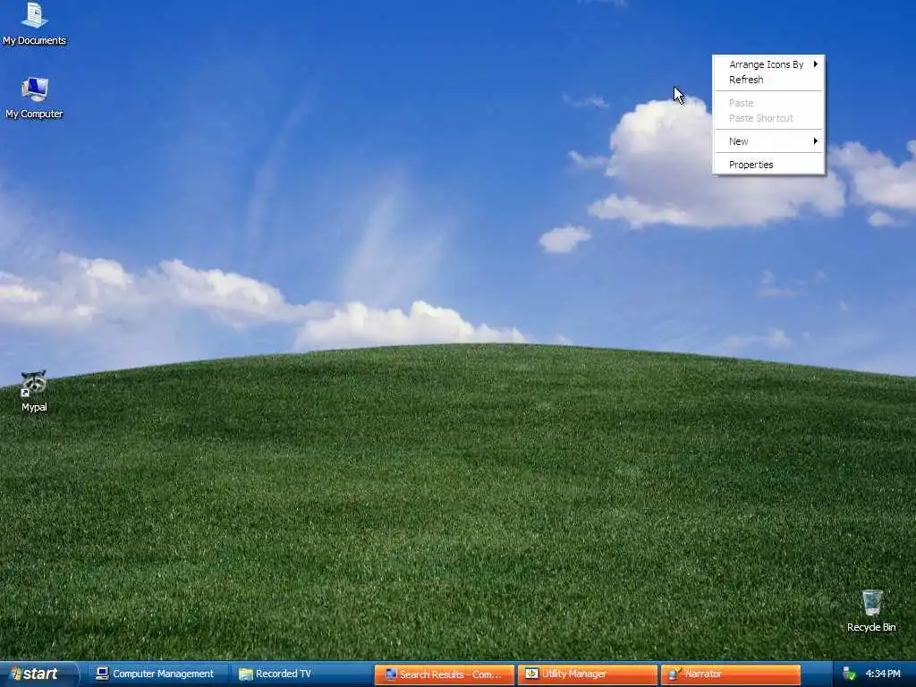Click the Narrator icon on taskbar
Screen dimensions: 916x687
coord(674,674)
